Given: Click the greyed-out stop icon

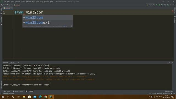Looking at the screenshot, I should [x=171, y=5].
